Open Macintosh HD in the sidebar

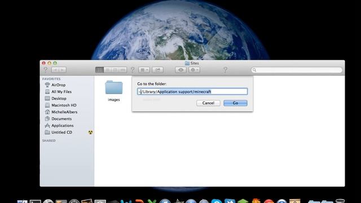pyautogui.click(x=64, y=105)
